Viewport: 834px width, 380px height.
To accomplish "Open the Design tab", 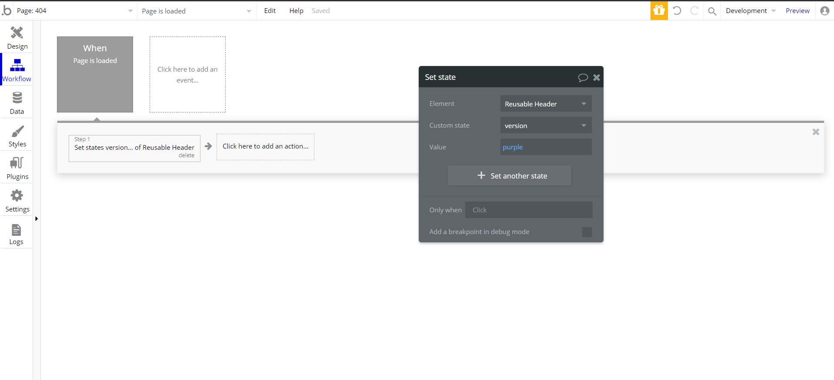I will (x=17, y=38).
